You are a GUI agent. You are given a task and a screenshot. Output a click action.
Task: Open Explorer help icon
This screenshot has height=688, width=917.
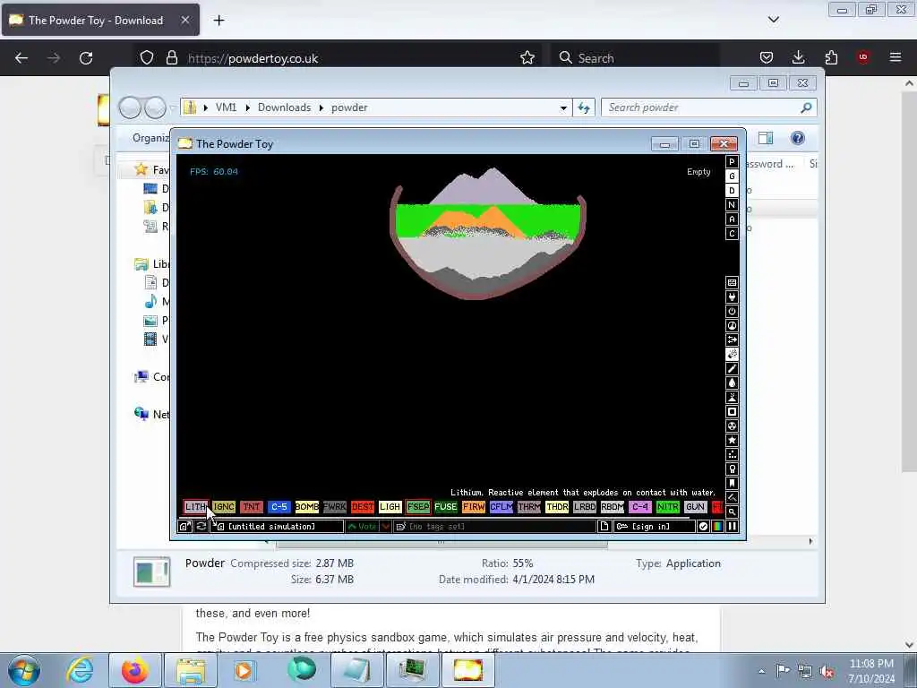click(797, 138)
